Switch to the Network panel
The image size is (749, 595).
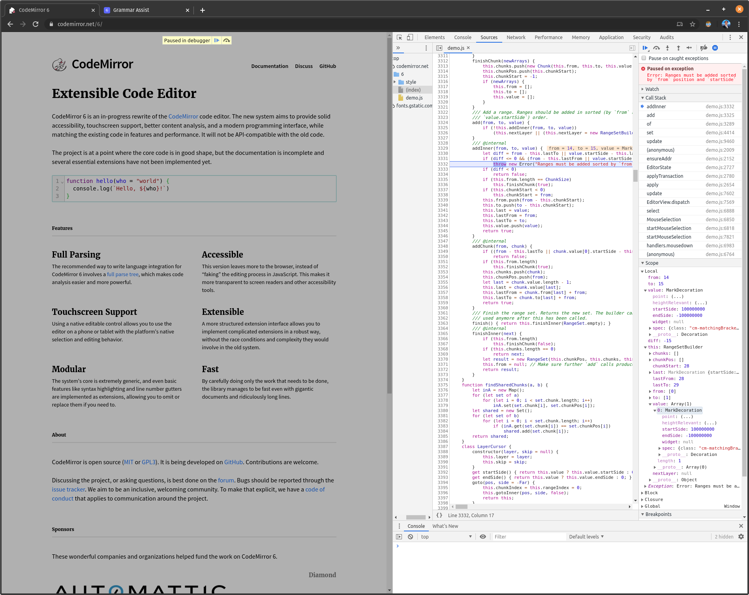click(516, 37)
